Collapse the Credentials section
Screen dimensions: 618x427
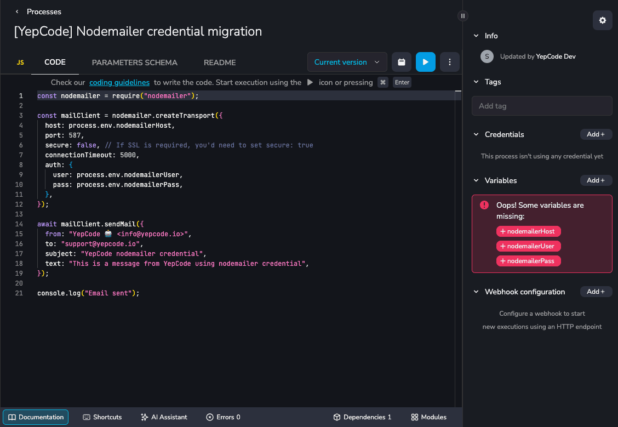tap(476, 134)
